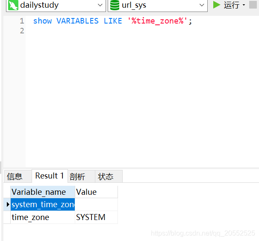Switch to the 信息 tab
The image size is (259, 241).
pyautogui.click(x=18, y=176)
